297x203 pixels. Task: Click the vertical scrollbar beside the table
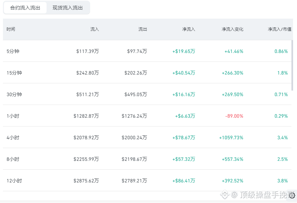click(x=292, y=65)
